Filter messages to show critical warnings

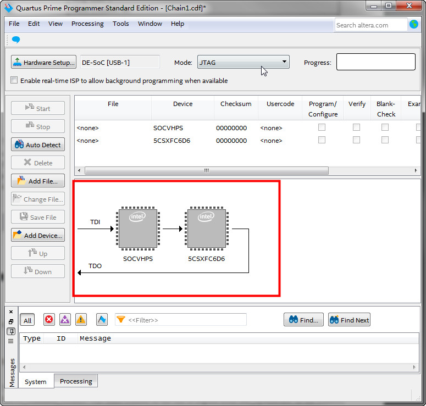coord(65,319)
